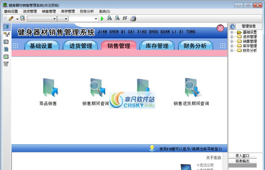Click the 关于宏达 link

214,158
